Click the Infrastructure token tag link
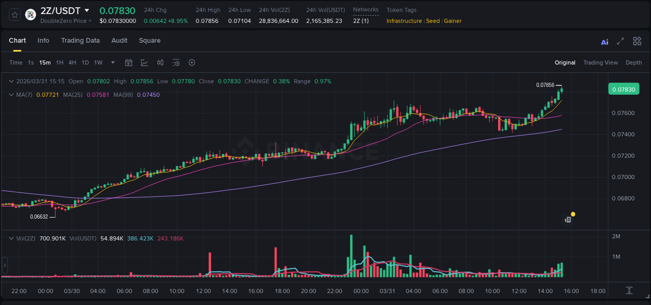 click(405, 21)
